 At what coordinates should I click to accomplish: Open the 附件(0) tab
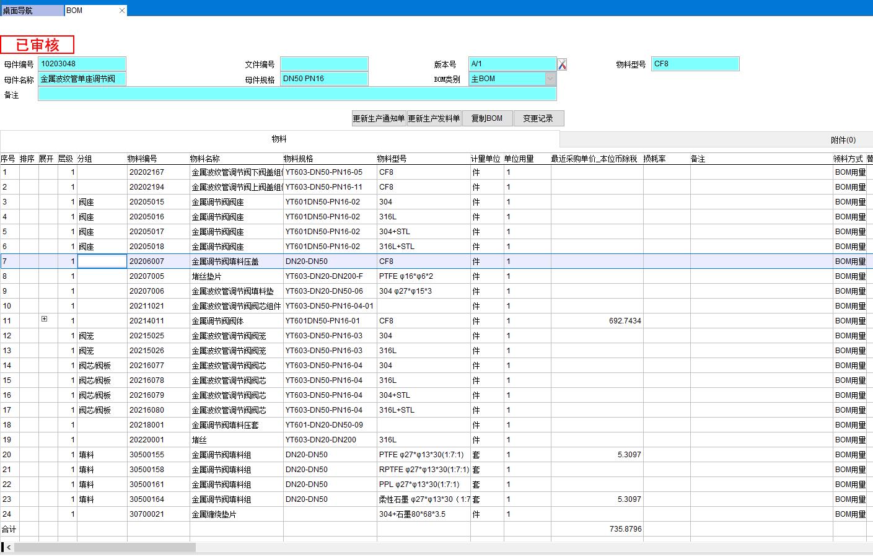(x=843, y=140)
